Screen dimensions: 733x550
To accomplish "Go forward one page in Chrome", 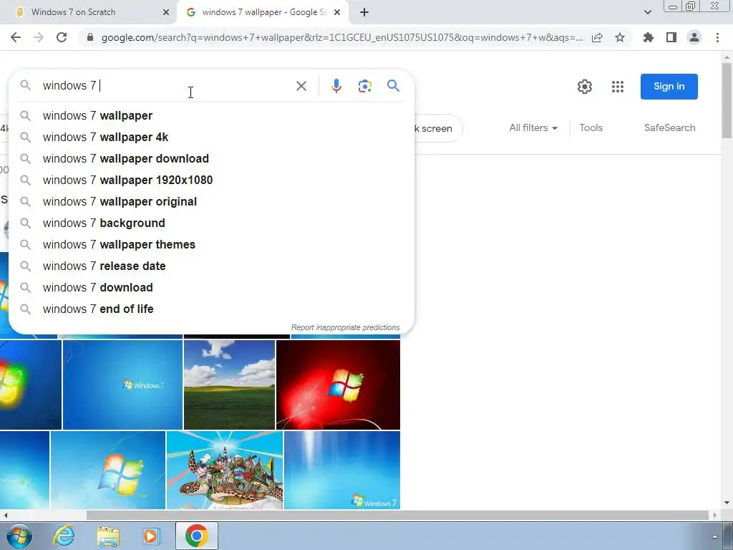I will 39,37.
